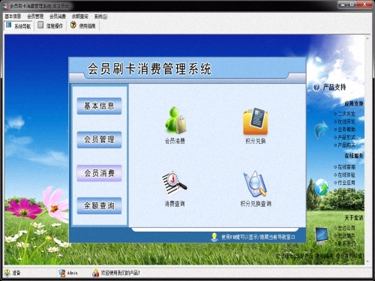The height and width of the screenshot is (281, 375).
Task: Click the 准备 status text
Action: [16, 273]
